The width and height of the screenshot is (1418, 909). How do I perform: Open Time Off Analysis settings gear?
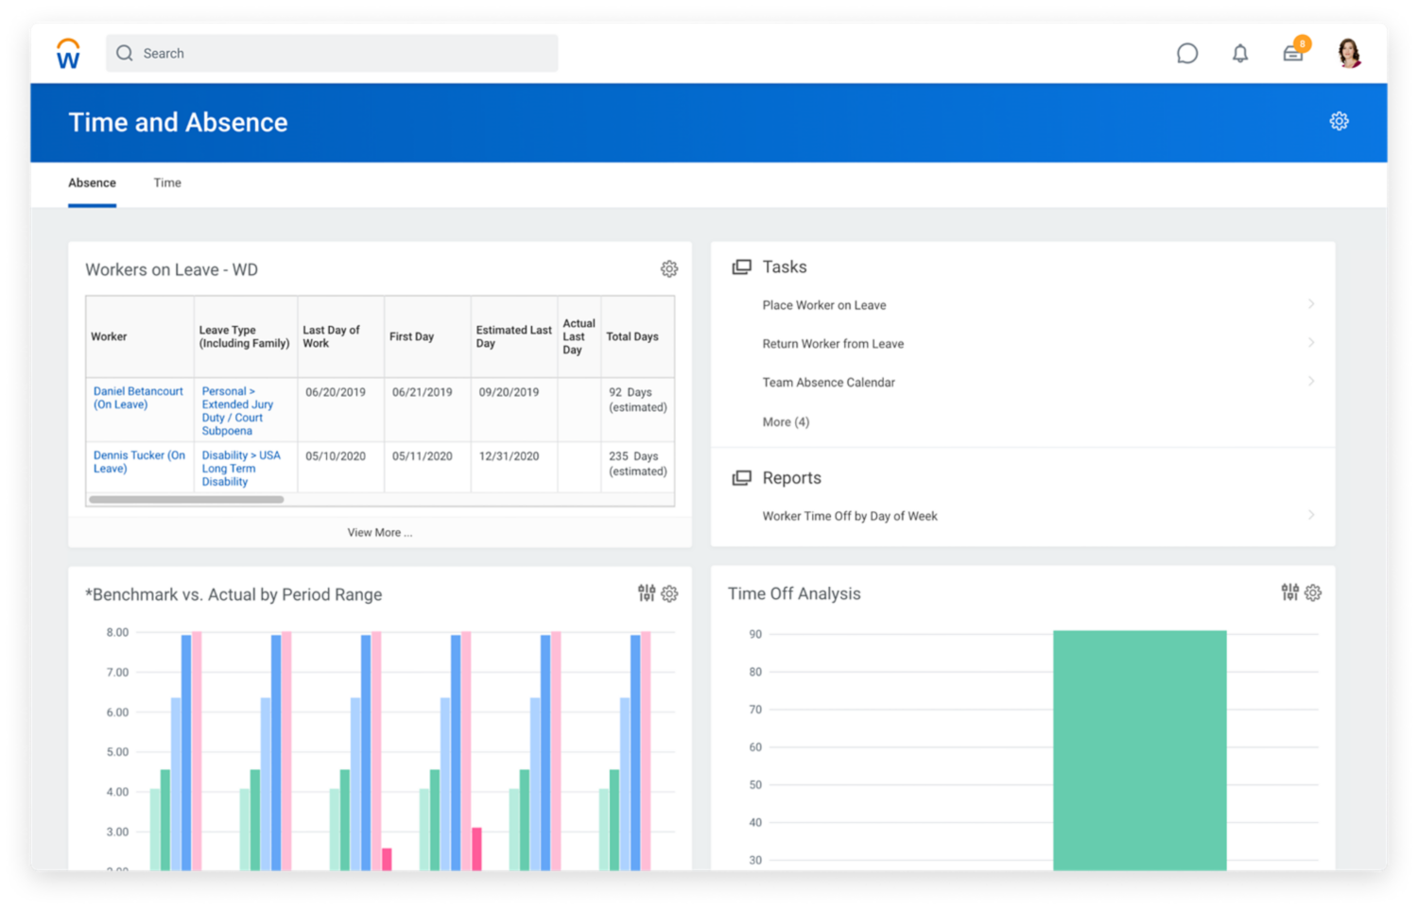tap(1313, 592)
